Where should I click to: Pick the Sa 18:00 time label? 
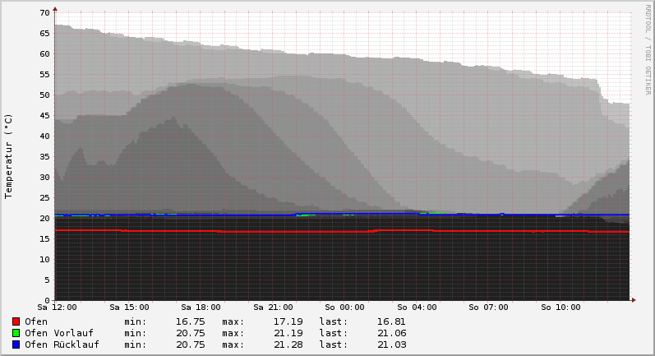(x=201, y=307)
